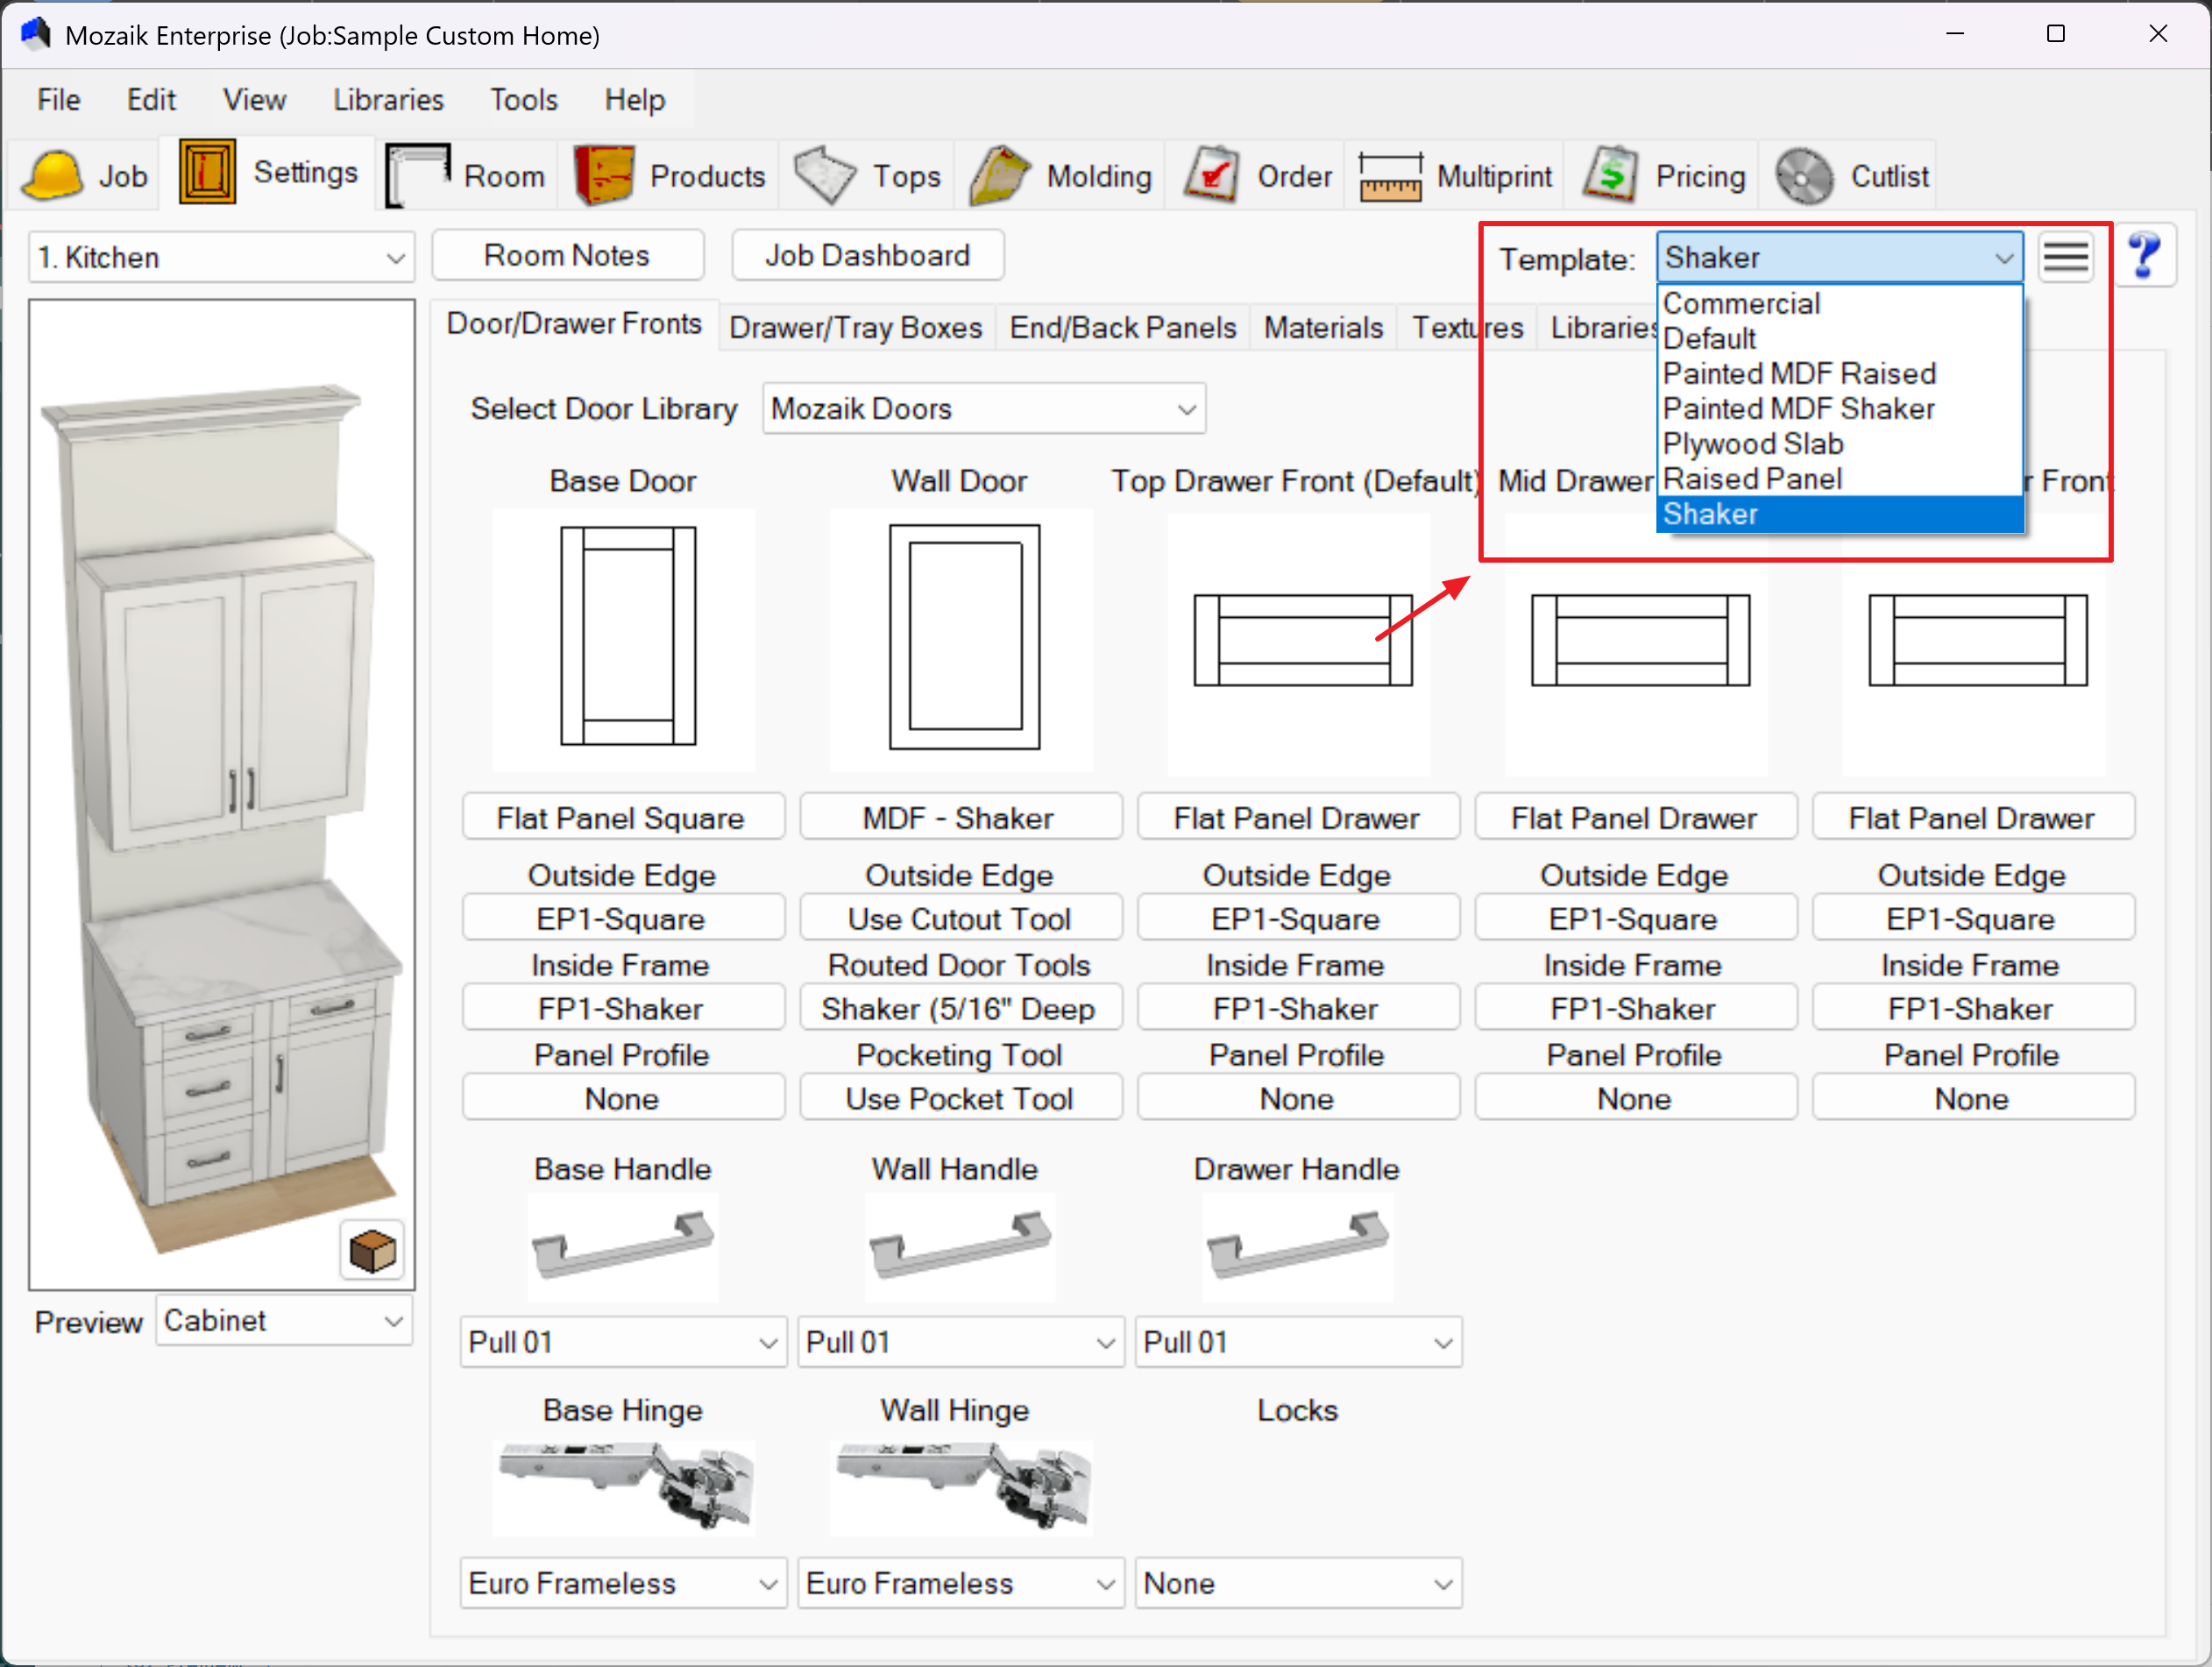Open the Tops countertop icon
The image size is (2212, 1667).
[x=825, y=176]
